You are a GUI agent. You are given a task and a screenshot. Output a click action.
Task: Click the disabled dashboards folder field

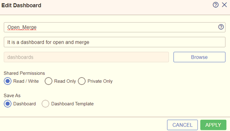(86, 57)
